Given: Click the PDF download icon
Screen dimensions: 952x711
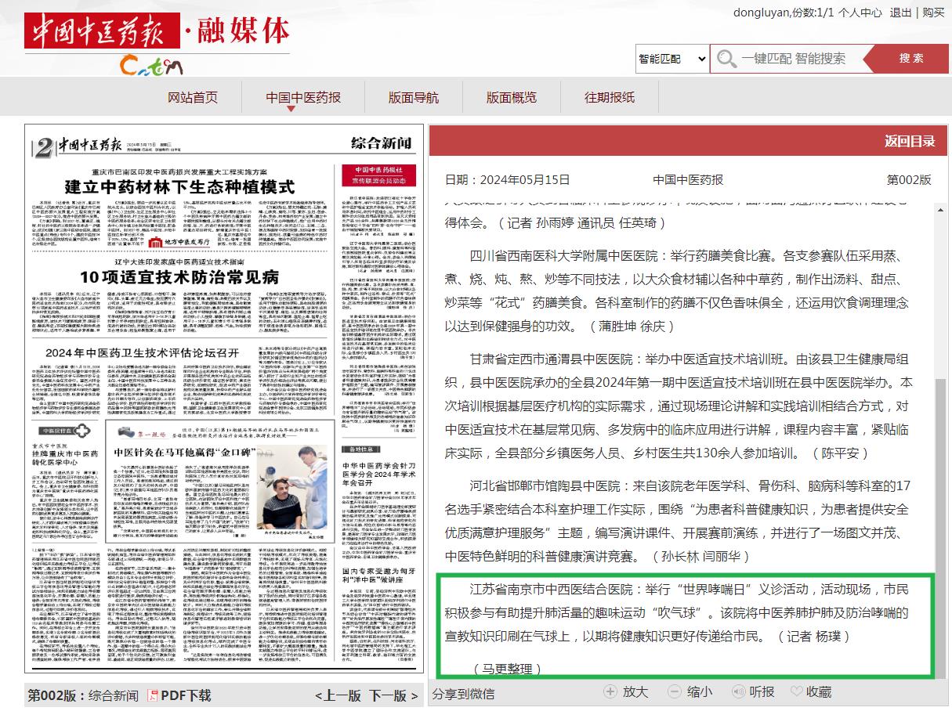Looking at the screenshot, I should coord(153,695).
